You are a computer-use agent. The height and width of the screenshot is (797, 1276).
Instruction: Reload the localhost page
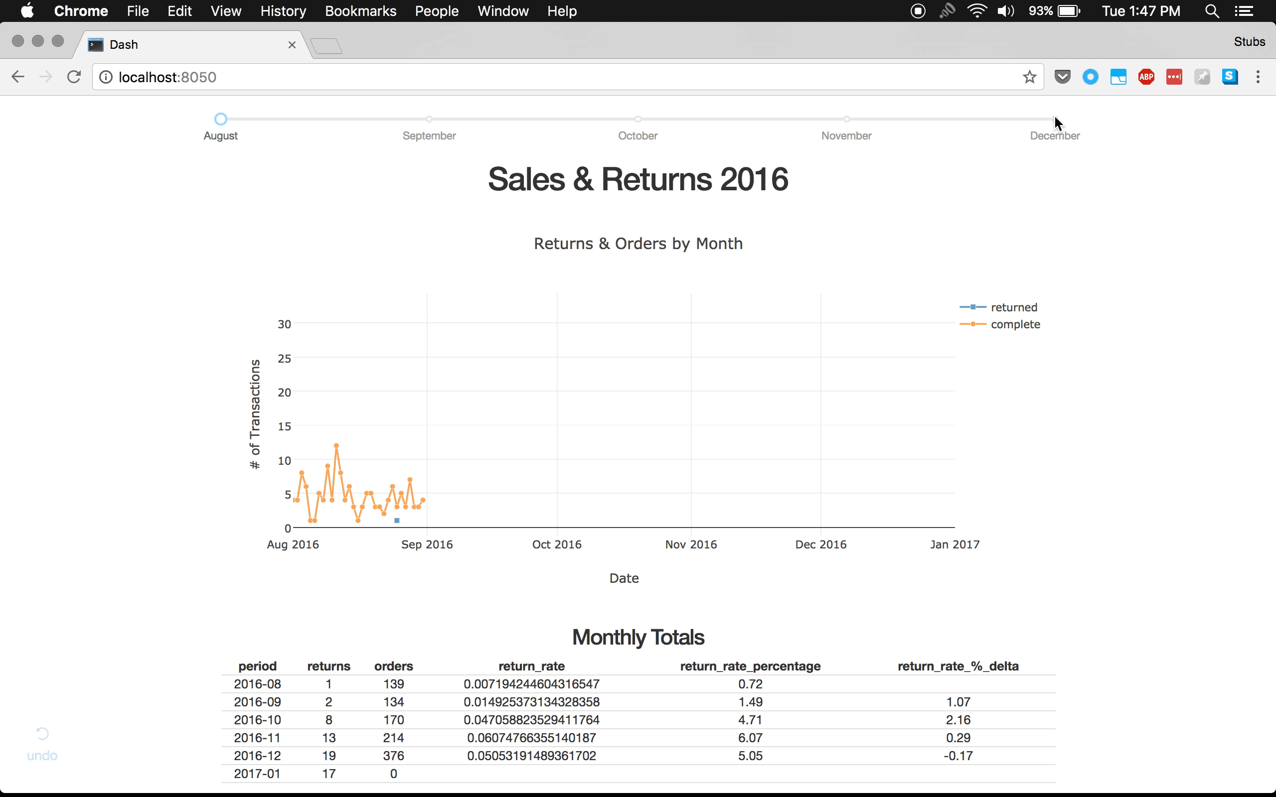coord(74,77)
